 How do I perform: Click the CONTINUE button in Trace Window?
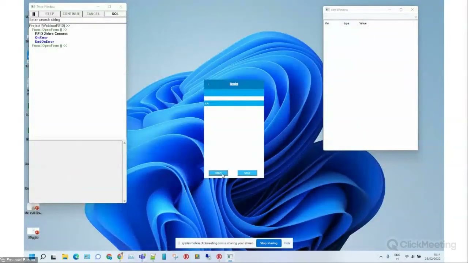tap(71, 14)
